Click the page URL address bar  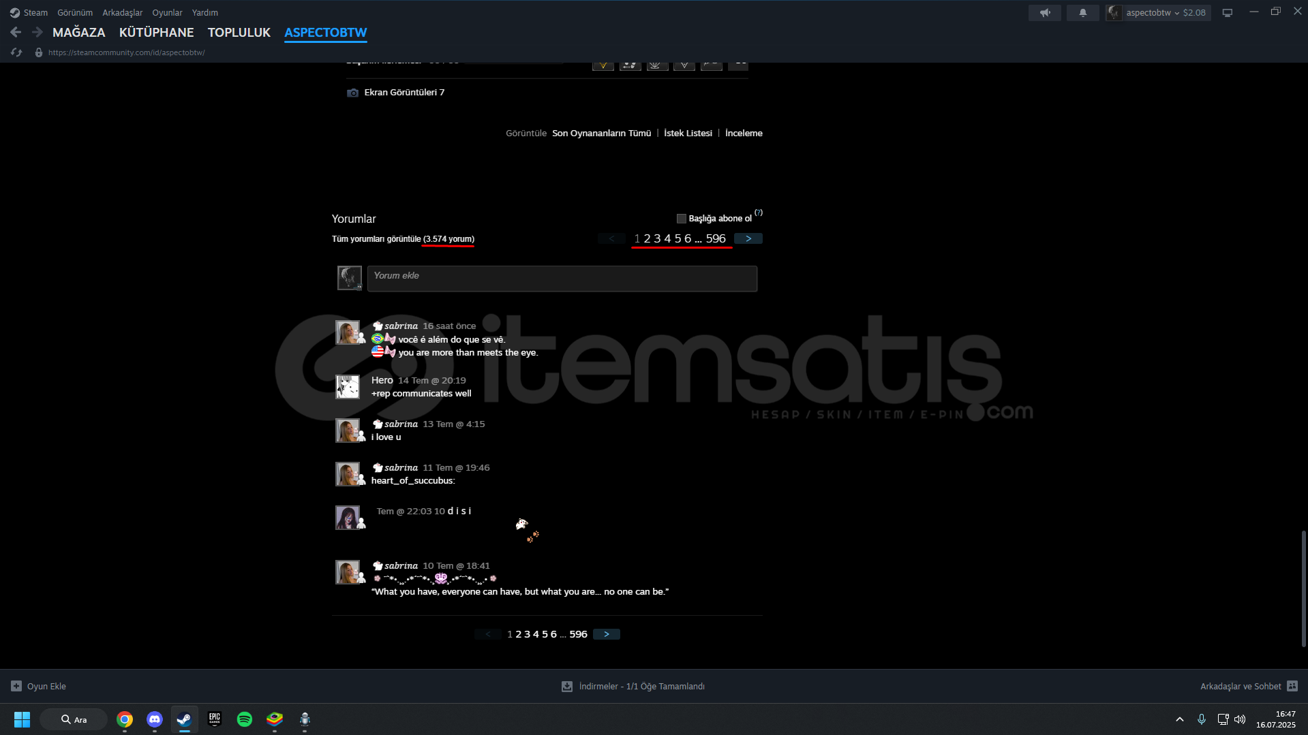[x=127, y=52]
